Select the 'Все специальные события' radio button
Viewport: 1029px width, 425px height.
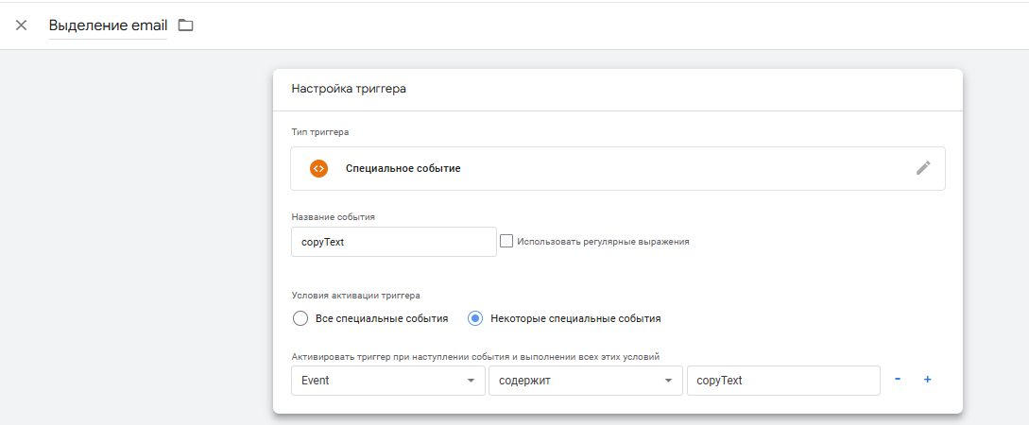[x=300, y=319]
